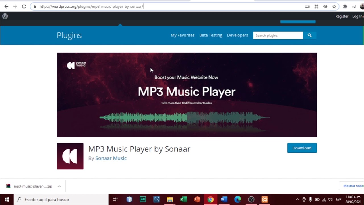Viewport: 364px width, 205px height.
Task: Click the MP3 Music Player by Sonaar title
Action: tap(139, 149)
